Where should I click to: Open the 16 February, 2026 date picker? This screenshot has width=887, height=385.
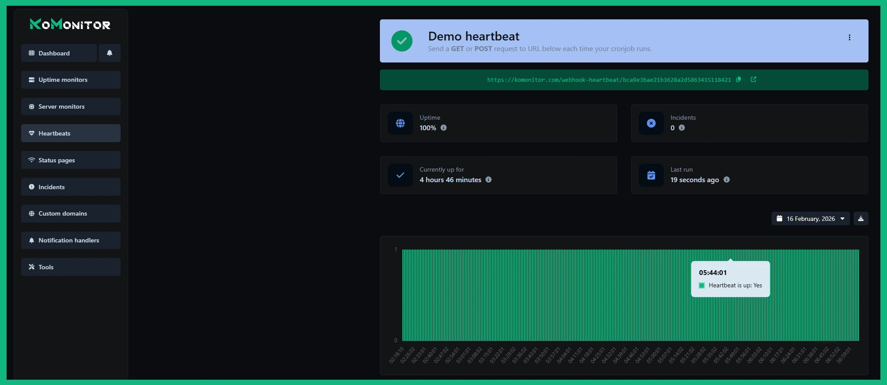pyautogui.click(x=811, y=219)
